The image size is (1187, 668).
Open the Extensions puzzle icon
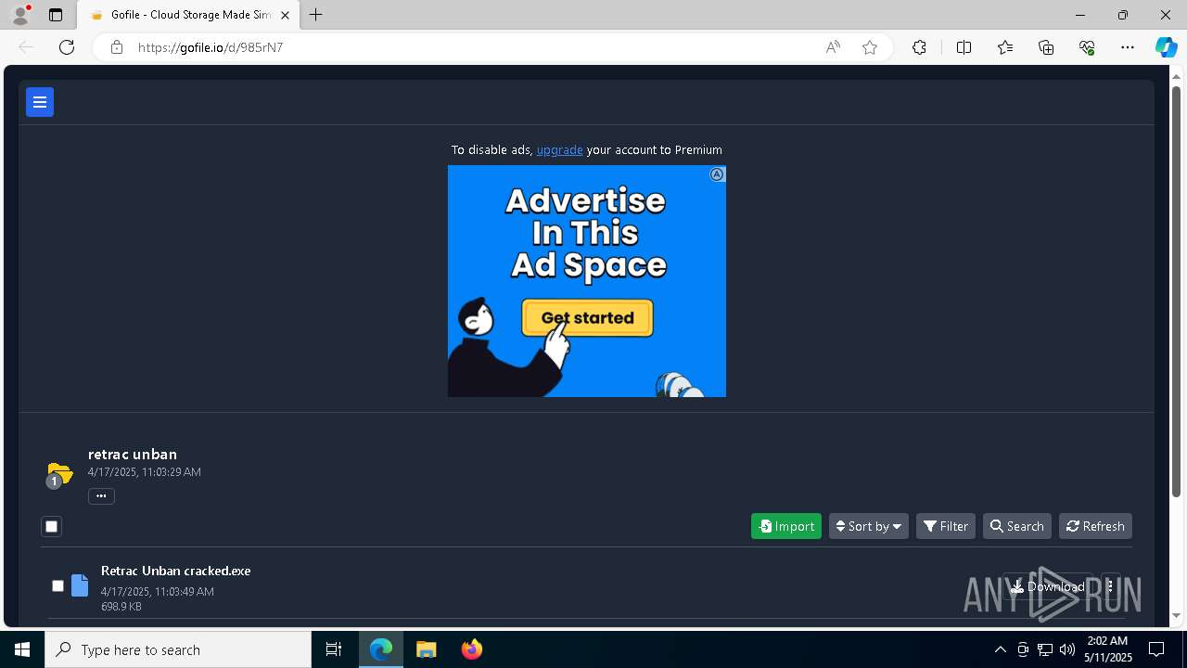click(x=919, y=47)
